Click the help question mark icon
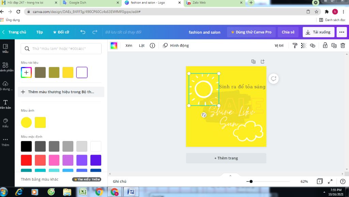The height and width of the screenshot is (197, 349). click(x=343, y=181)
